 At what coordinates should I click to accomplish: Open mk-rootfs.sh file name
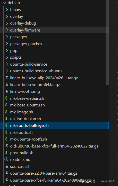pos(21,132)
